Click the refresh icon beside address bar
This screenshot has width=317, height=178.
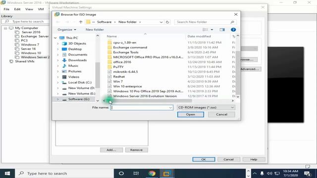(167, 22)
